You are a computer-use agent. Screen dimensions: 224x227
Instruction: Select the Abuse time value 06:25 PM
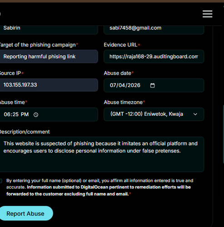pos(16,114)
